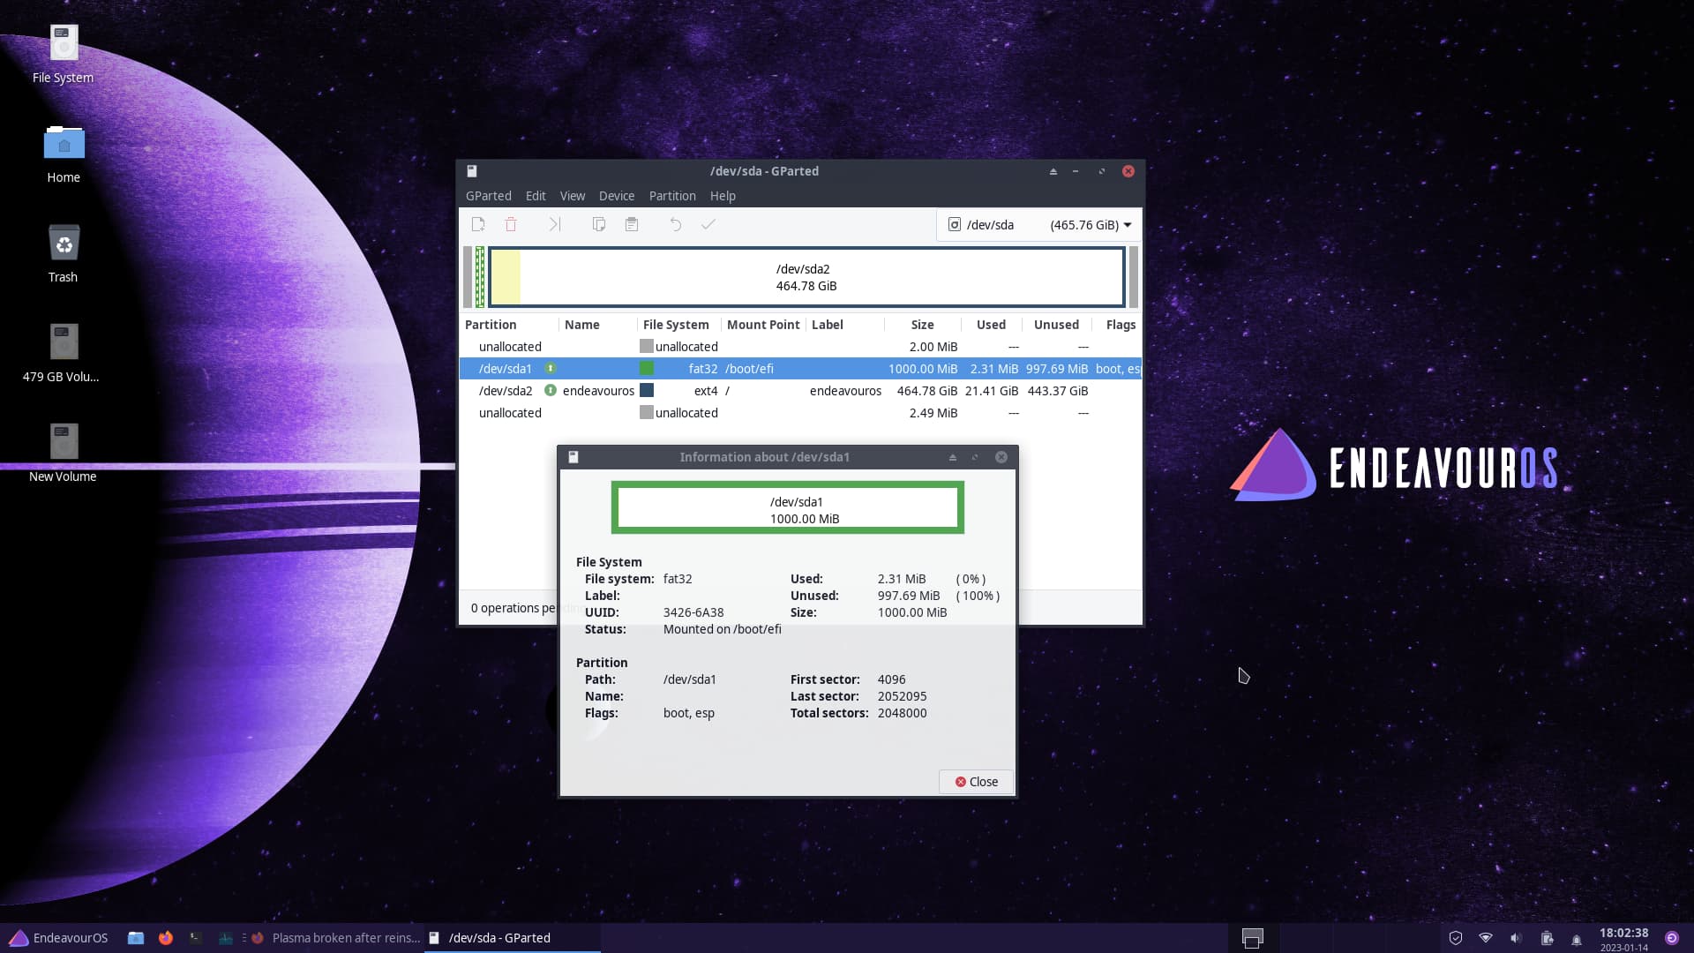Open the notifications bell tray icon
The height and width of the screenshot is (953, 1694).
(x=1577, y=939)
